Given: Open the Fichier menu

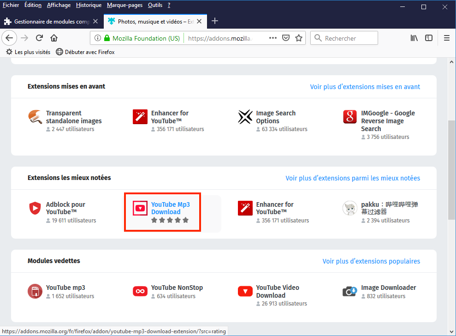Looking at the screenshot, I should click(x=11, y=5).
